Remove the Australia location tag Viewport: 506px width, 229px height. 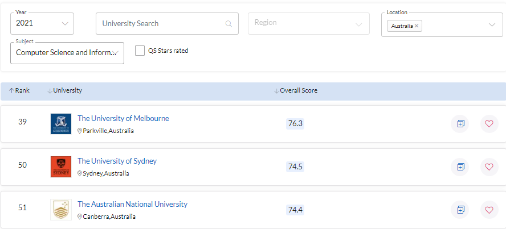(x=417, y=26)
